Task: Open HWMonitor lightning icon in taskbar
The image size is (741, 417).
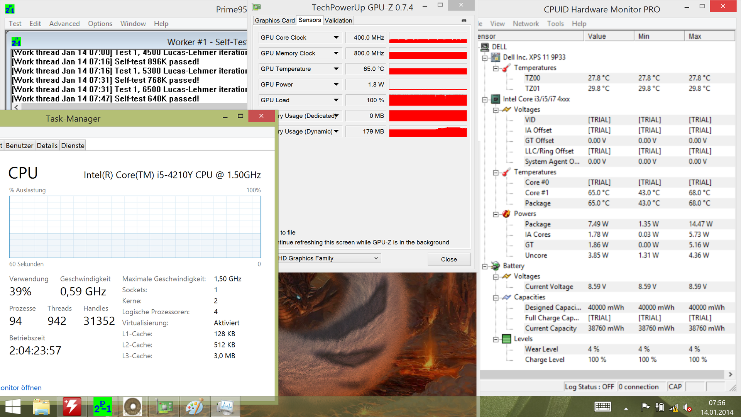Action: (x=72, y=407)
